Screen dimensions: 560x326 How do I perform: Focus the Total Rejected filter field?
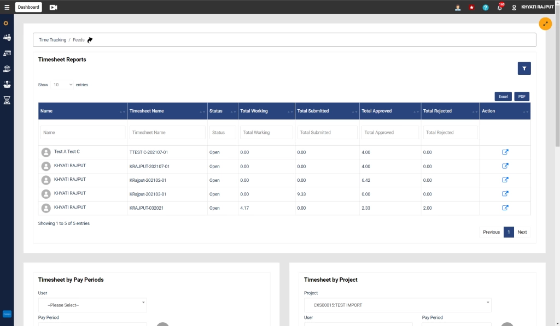[x=451, y=132]
